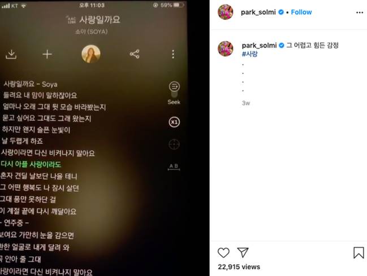
Task: Tap the crosshair locate-lyric icon
Action: (x=174, y=144)
